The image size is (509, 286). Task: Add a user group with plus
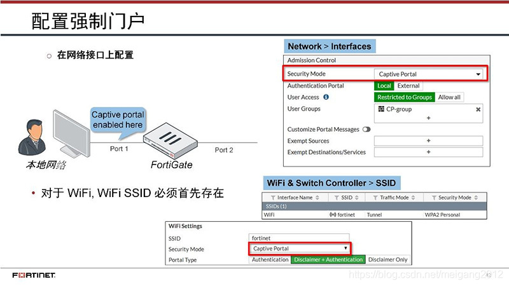[428, 118]
